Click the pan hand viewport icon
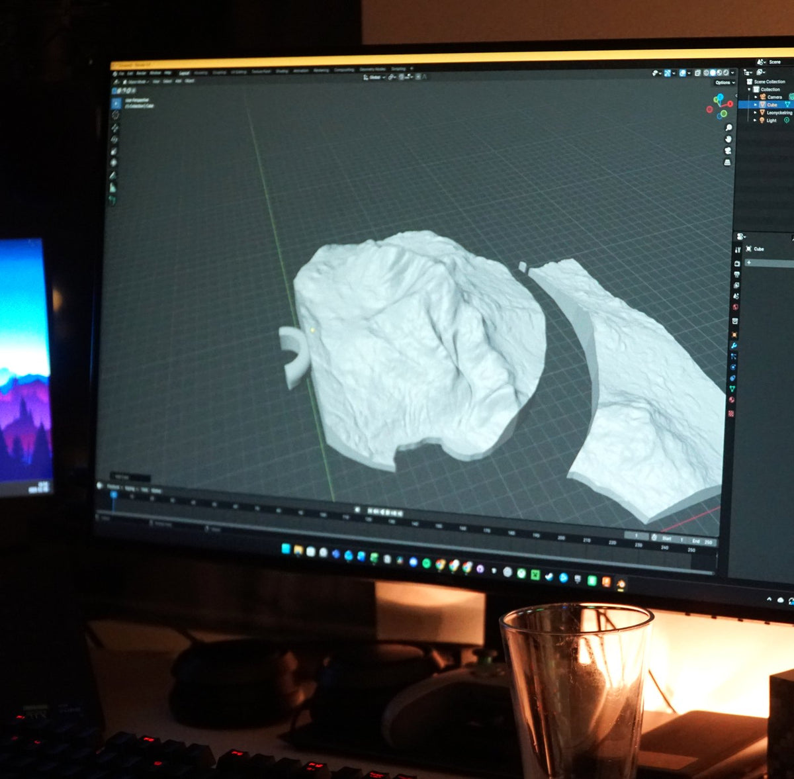 728,139
